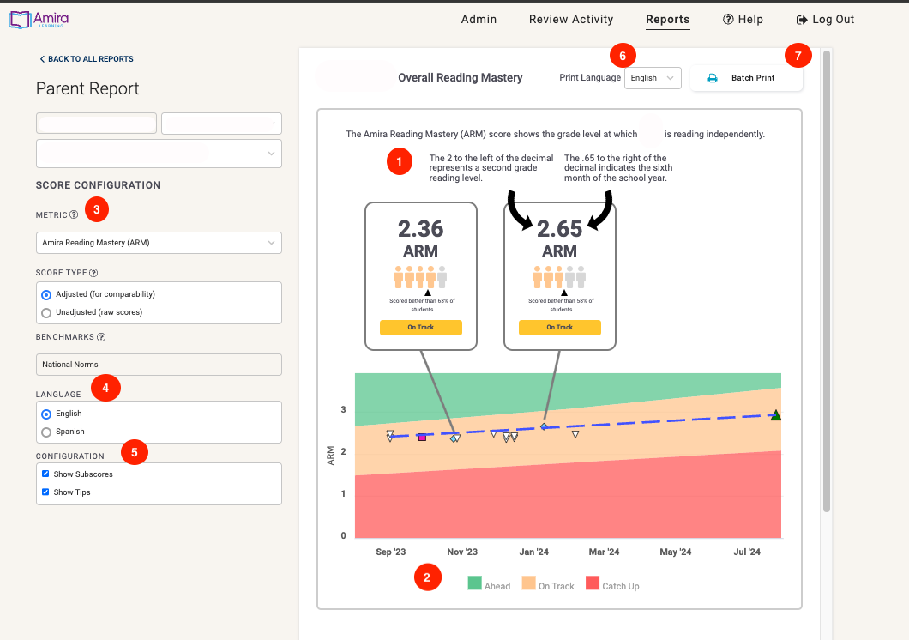Click the Benchmarks help question mark icon
This screenshot has width=909, height=640.
100,336
